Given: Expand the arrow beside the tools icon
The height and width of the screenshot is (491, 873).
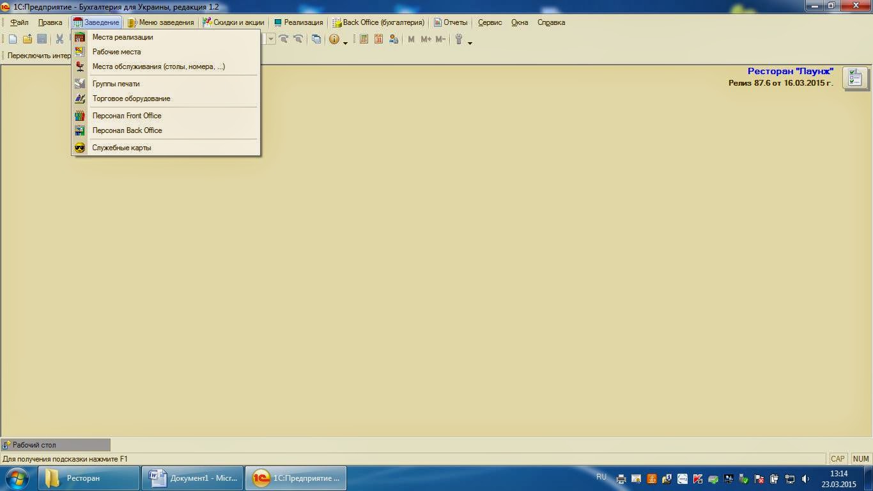Looking at the screenshot, I should pyautogui.click(x=470, y=42).
